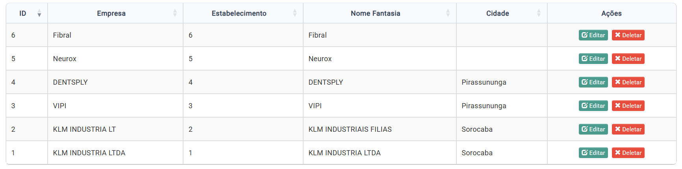This screenshot has height=169, width=682.
Task: Edit the Neurox entry
Action: pos(593,59)
